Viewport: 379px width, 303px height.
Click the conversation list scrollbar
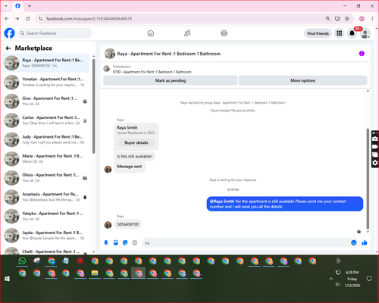(x=93, y=106)
